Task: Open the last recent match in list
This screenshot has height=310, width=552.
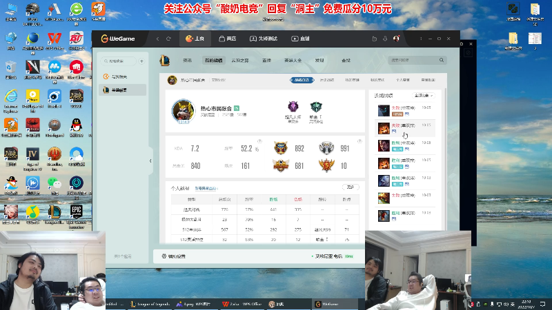Action: 405,216
